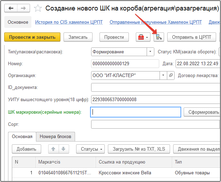This screenshot has height=182, width=221.
Task: Click the УИТУ вышестоящего уровня field
Action: click(x=156, y=99)
